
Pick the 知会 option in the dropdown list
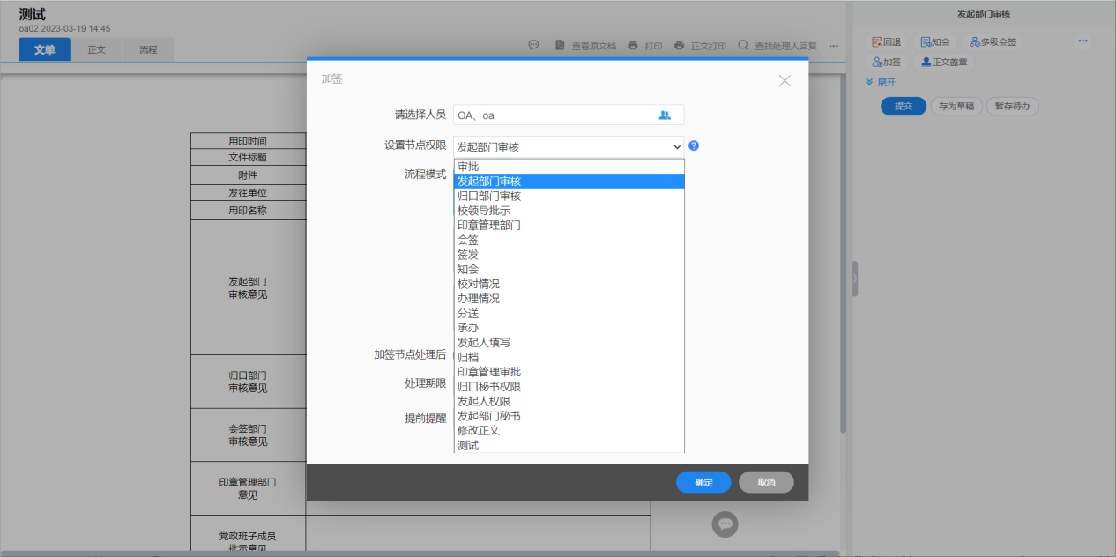click(569, 269)
